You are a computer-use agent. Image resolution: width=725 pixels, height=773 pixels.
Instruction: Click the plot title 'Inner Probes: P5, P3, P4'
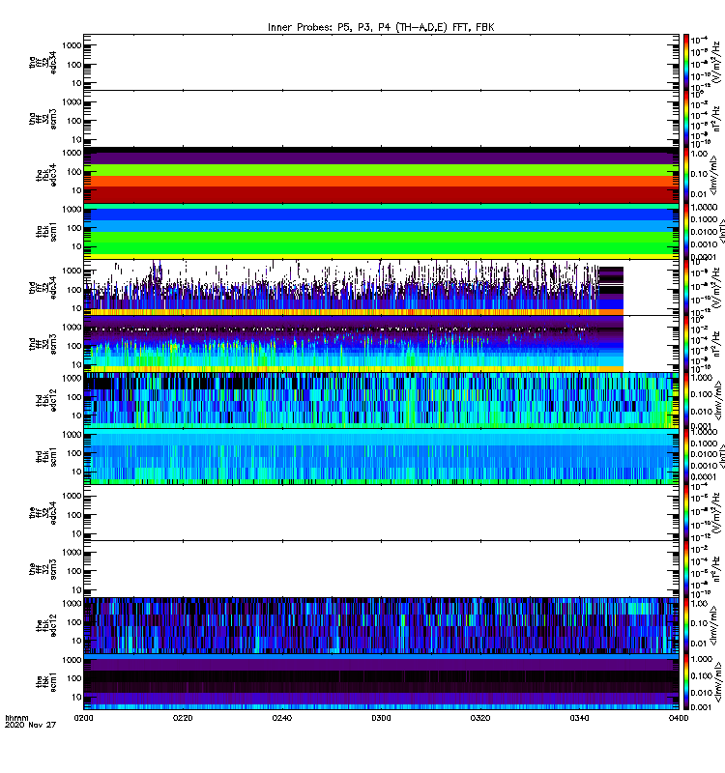(381, 27)
